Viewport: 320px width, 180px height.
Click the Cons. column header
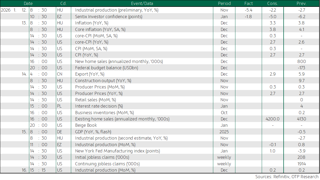pos(273,3)
